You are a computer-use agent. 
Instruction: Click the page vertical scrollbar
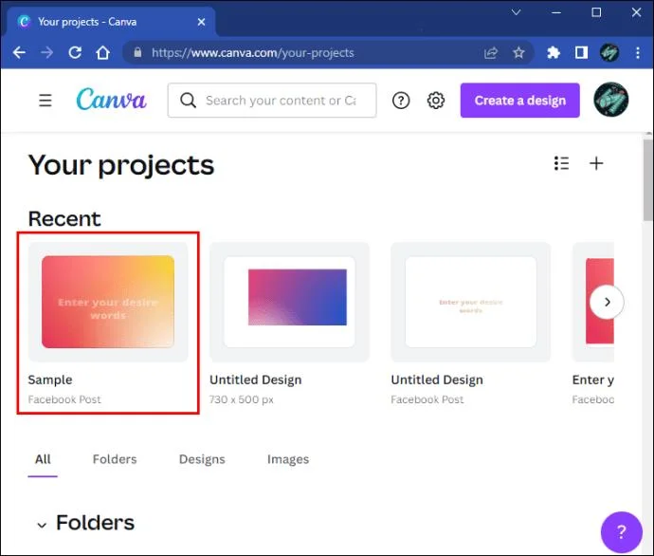click(647, 179)
